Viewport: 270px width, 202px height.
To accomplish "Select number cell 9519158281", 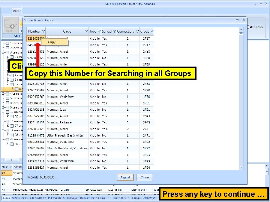I will click(x=36, y=142).
